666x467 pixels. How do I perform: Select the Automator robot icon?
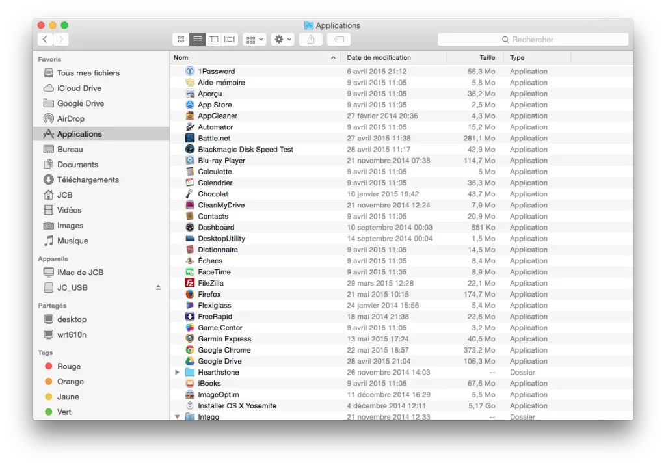(190, 127)
